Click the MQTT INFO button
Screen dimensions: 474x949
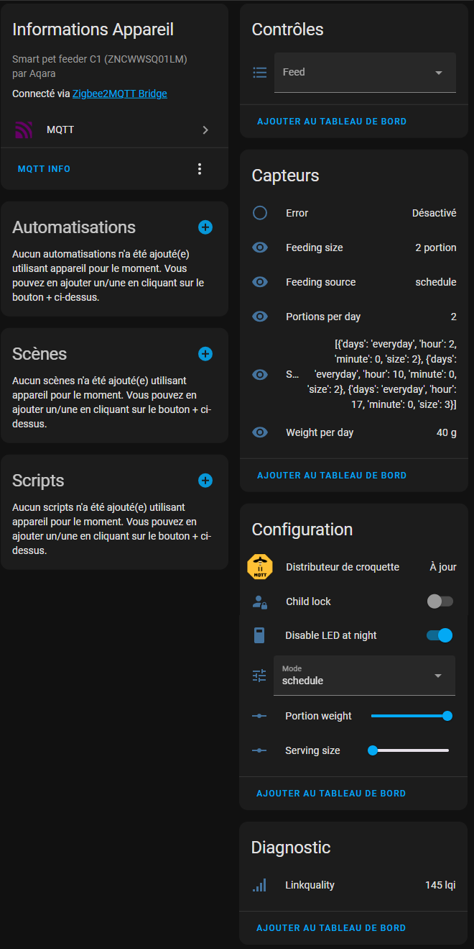pos(44,169)
